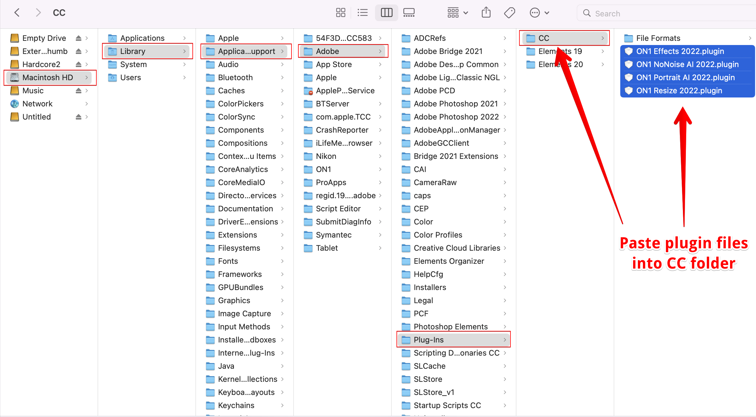This screenshot has height=417, width=756.
Task: Eject the Music volume
Action: click(x=78, y=91)
